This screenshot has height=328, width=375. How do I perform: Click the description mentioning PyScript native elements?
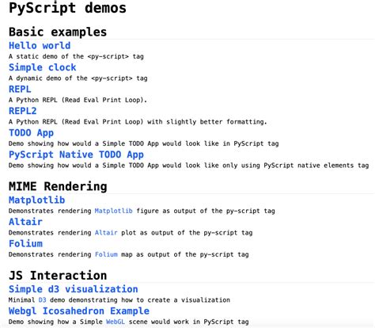189,166
